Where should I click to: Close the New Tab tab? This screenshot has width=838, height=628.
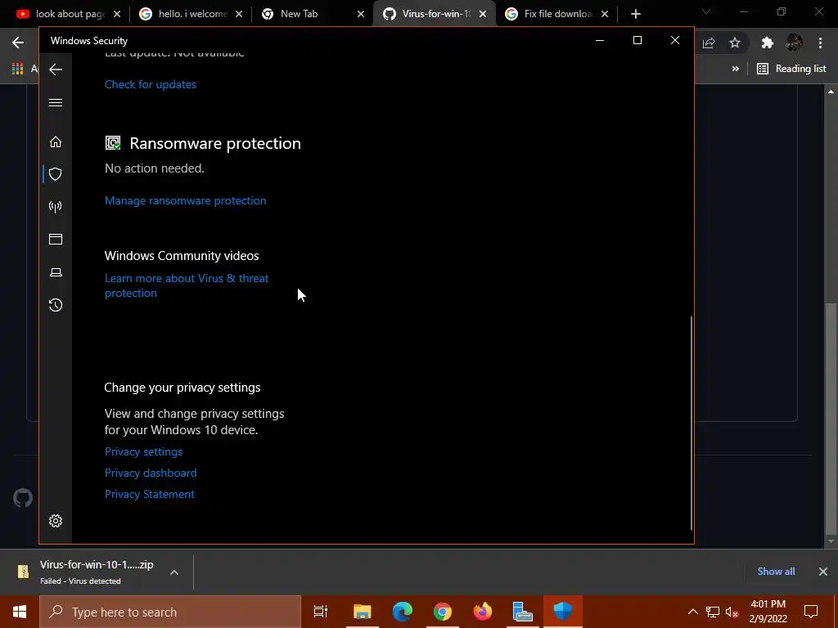tap(361, 15)
